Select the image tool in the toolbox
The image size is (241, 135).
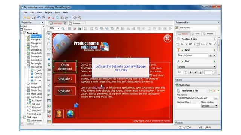pos(49,64)
